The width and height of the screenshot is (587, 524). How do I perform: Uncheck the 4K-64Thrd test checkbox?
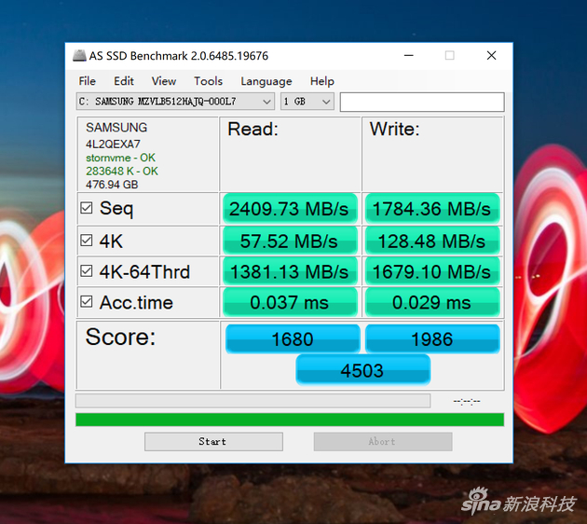[87, 270]
